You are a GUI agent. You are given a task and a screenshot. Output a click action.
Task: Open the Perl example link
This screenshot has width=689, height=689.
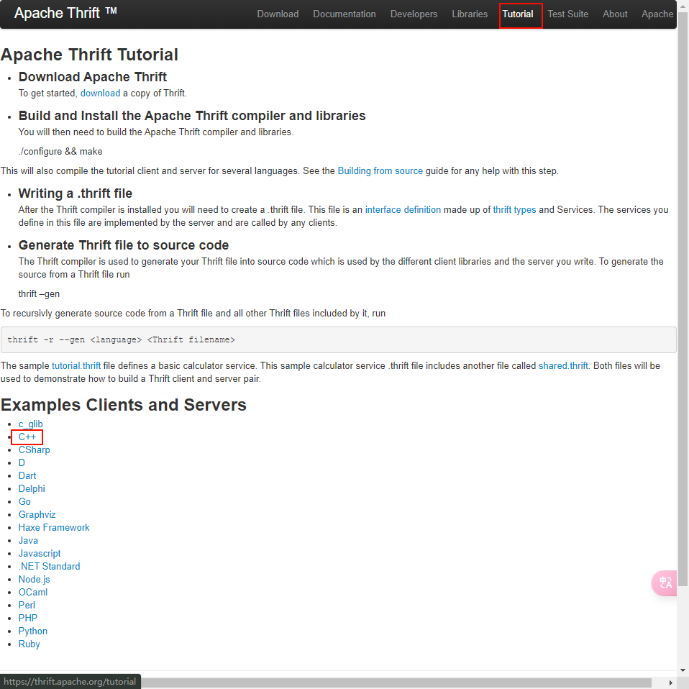click(27, 605)
